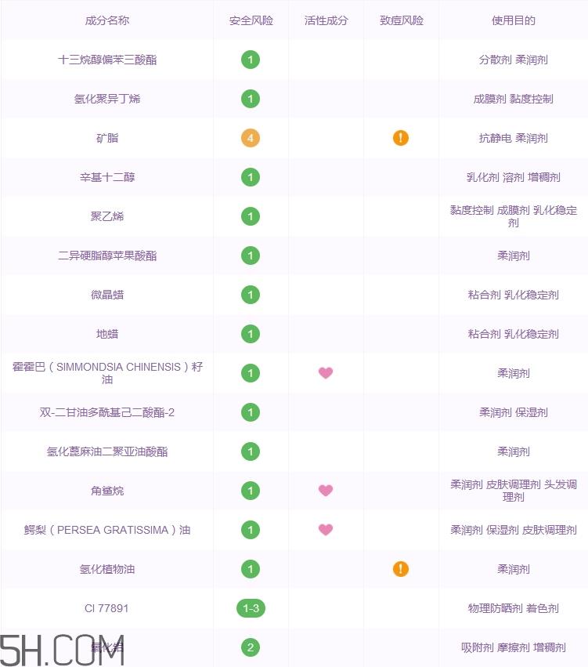
Task: Click the 使用目的 column header
Action: tap(513, 20)
